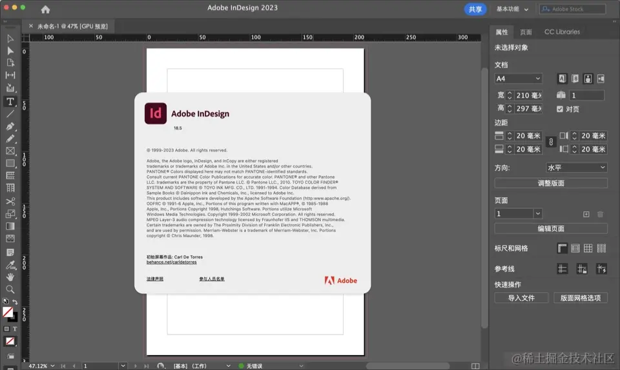Click the delete page trash icon

(x=600, y=214)
